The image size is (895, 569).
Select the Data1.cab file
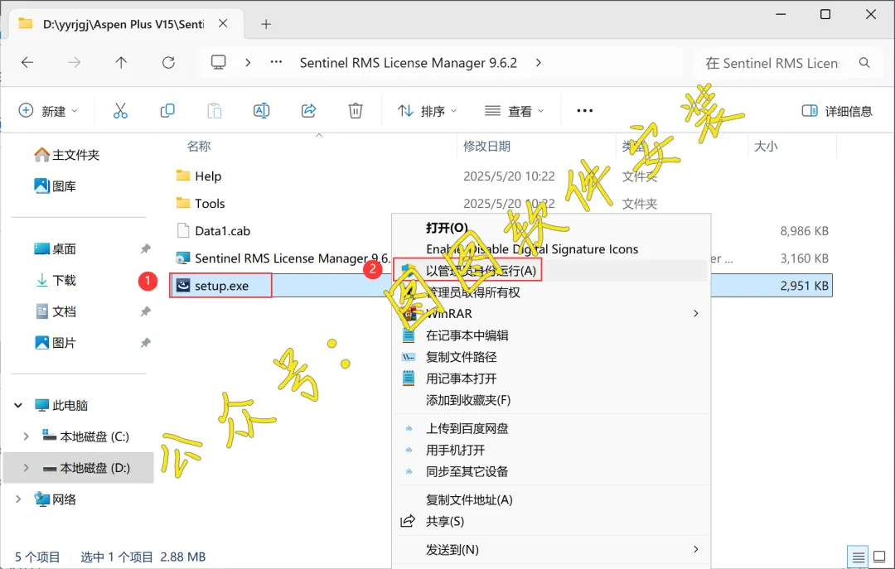click(214, 230)
